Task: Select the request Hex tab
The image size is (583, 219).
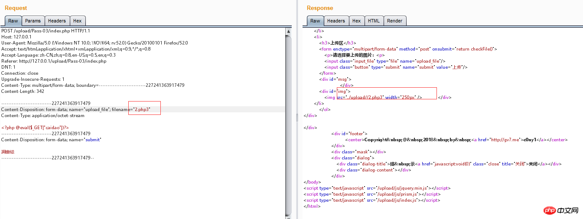Action: [x=77, y=21]
